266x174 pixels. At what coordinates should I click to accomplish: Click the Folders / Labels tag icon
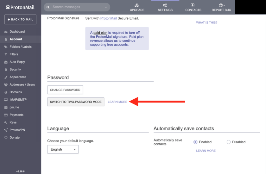pos(6,47)
